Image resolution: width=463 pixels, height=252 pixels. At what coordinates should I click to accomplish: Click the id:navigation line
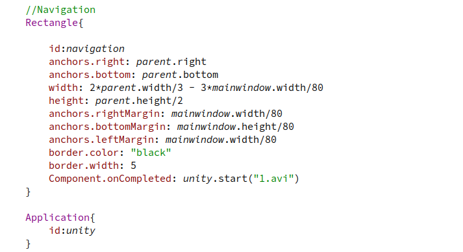click(87, 49)
